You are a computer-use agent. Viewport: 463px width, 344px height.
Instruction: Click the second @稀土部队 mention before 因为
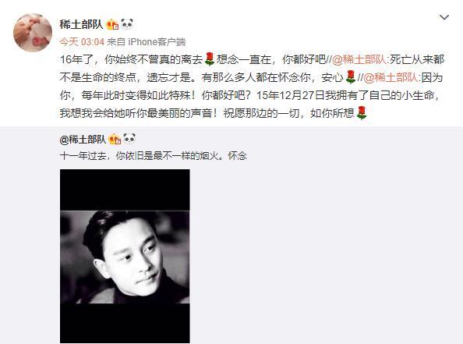click(391, 77)
